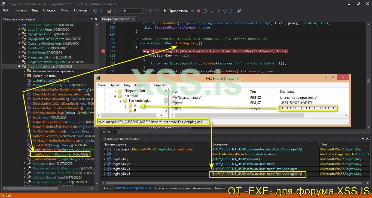
Task: Click the open file folder icon in toolbar
Action: (109, 11)
